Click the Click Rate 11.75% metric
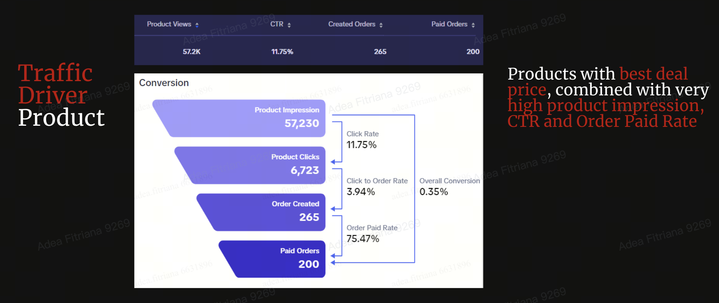Image resolution: width=719 pixels, height=303 pixels. click(361, 145)
